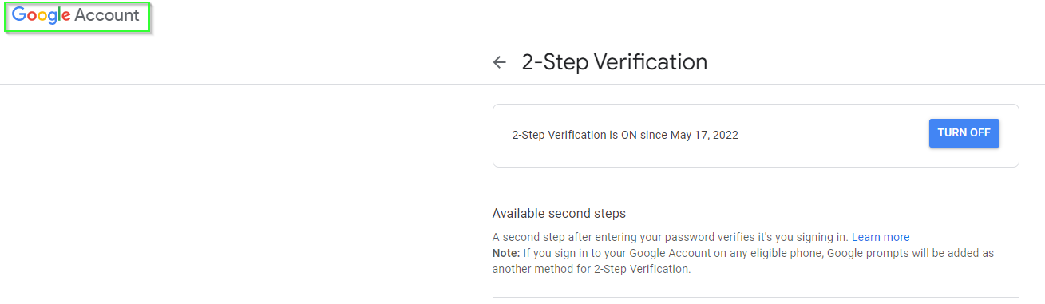Click the multicolored "Google" wordmark
Screen dimensions: 1045x304
coord(41,15)
